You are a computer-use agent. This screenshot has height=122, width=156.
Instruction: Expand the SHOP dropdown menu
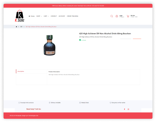pos(39,16)
